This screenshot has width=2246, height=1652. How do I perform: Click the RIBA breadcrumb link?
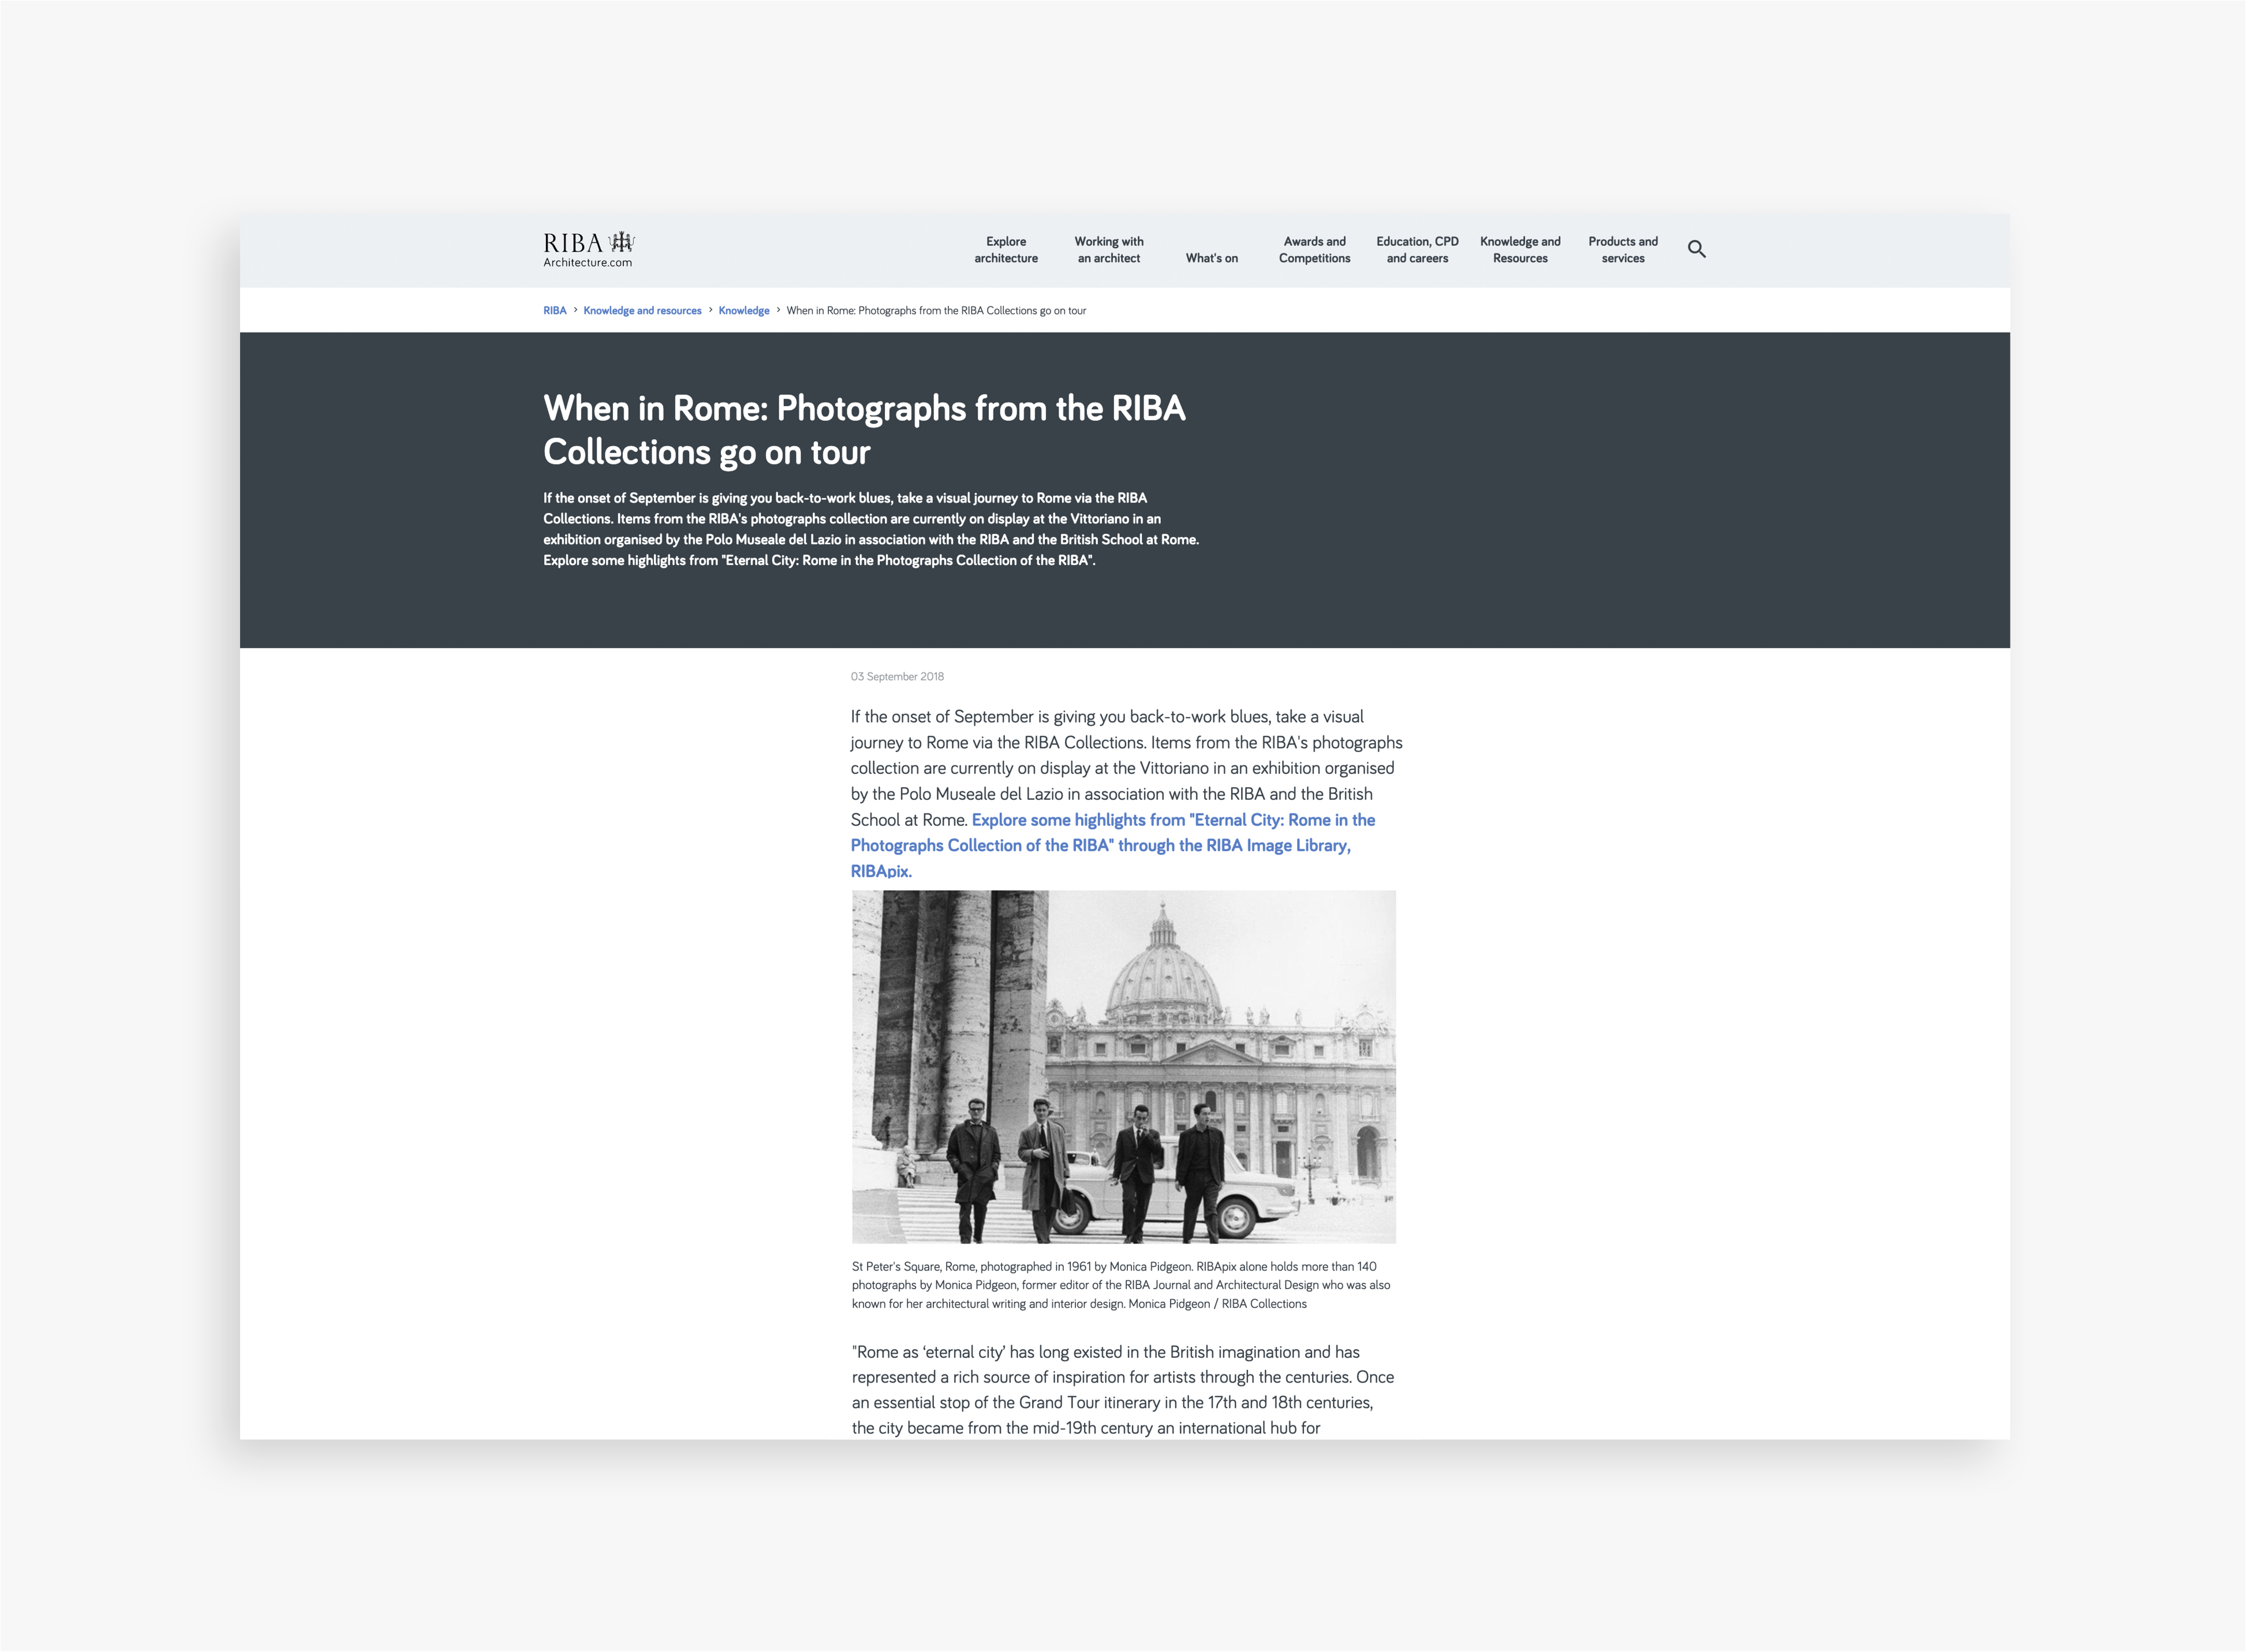click(x=554, y=311)
